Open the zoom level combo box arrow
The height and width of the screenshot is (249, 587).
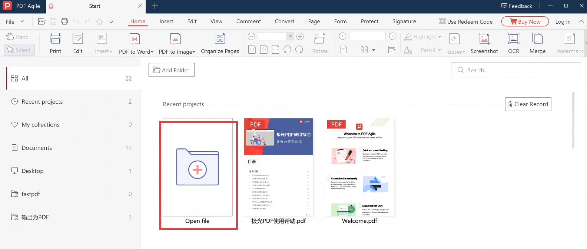tap(290, 36)
